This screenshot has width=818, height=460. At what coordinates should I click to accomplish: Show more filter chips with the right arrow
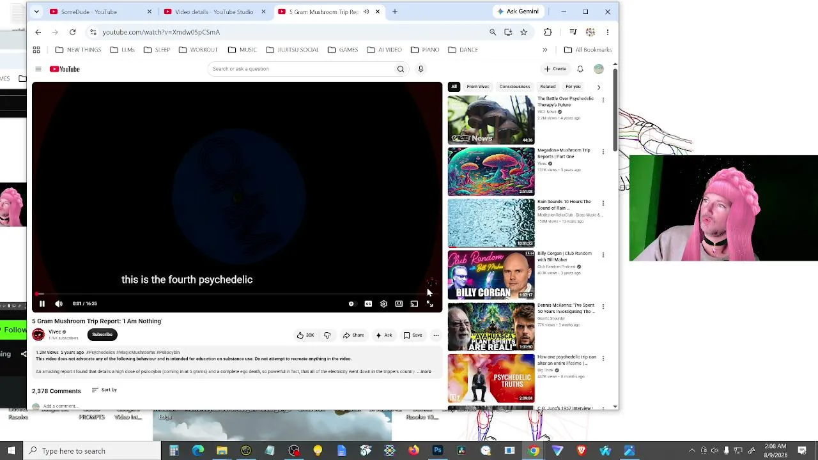point(599,87)
